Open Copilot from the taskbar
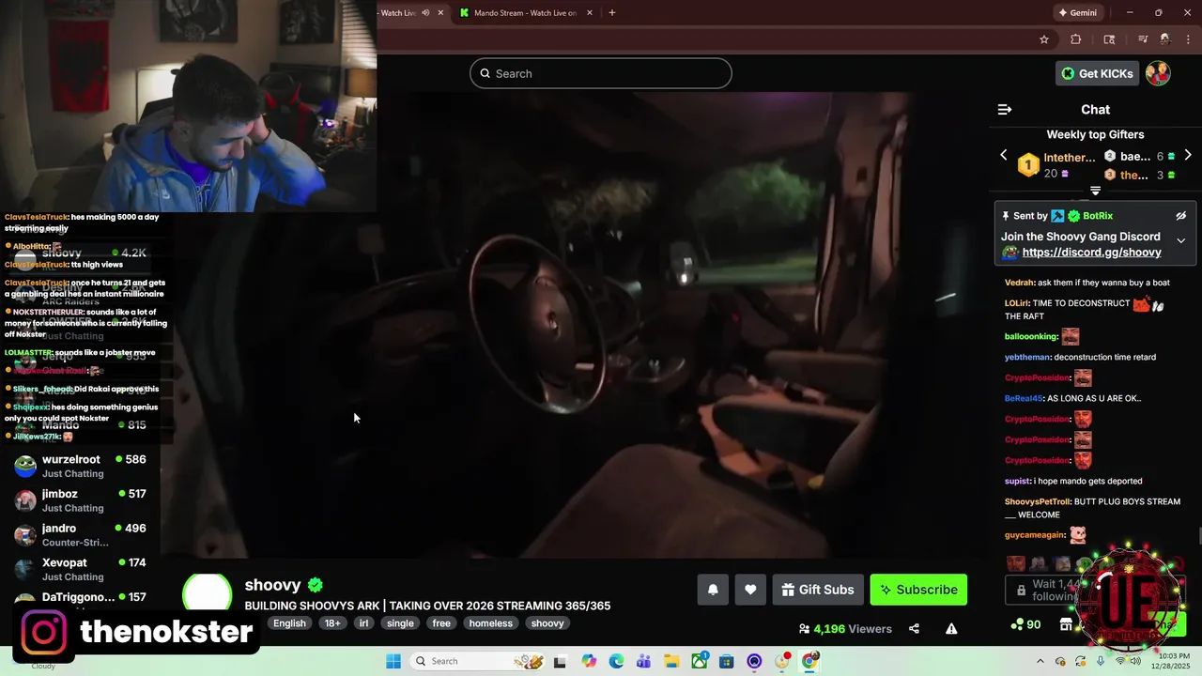Image resolution: width=1202 pixels, height=676 pixels. pyautogui.click(x=589, y=661)
